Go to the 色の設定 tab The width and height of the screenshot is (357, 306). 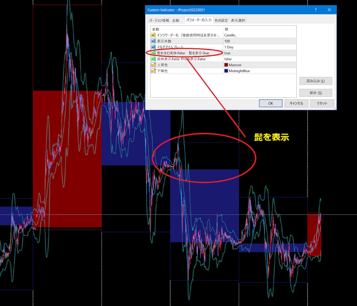click(x=221, y=20)
